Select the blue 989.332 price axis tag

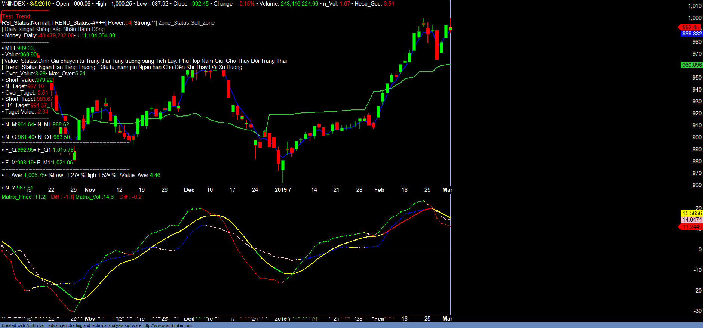click(691, 34)
